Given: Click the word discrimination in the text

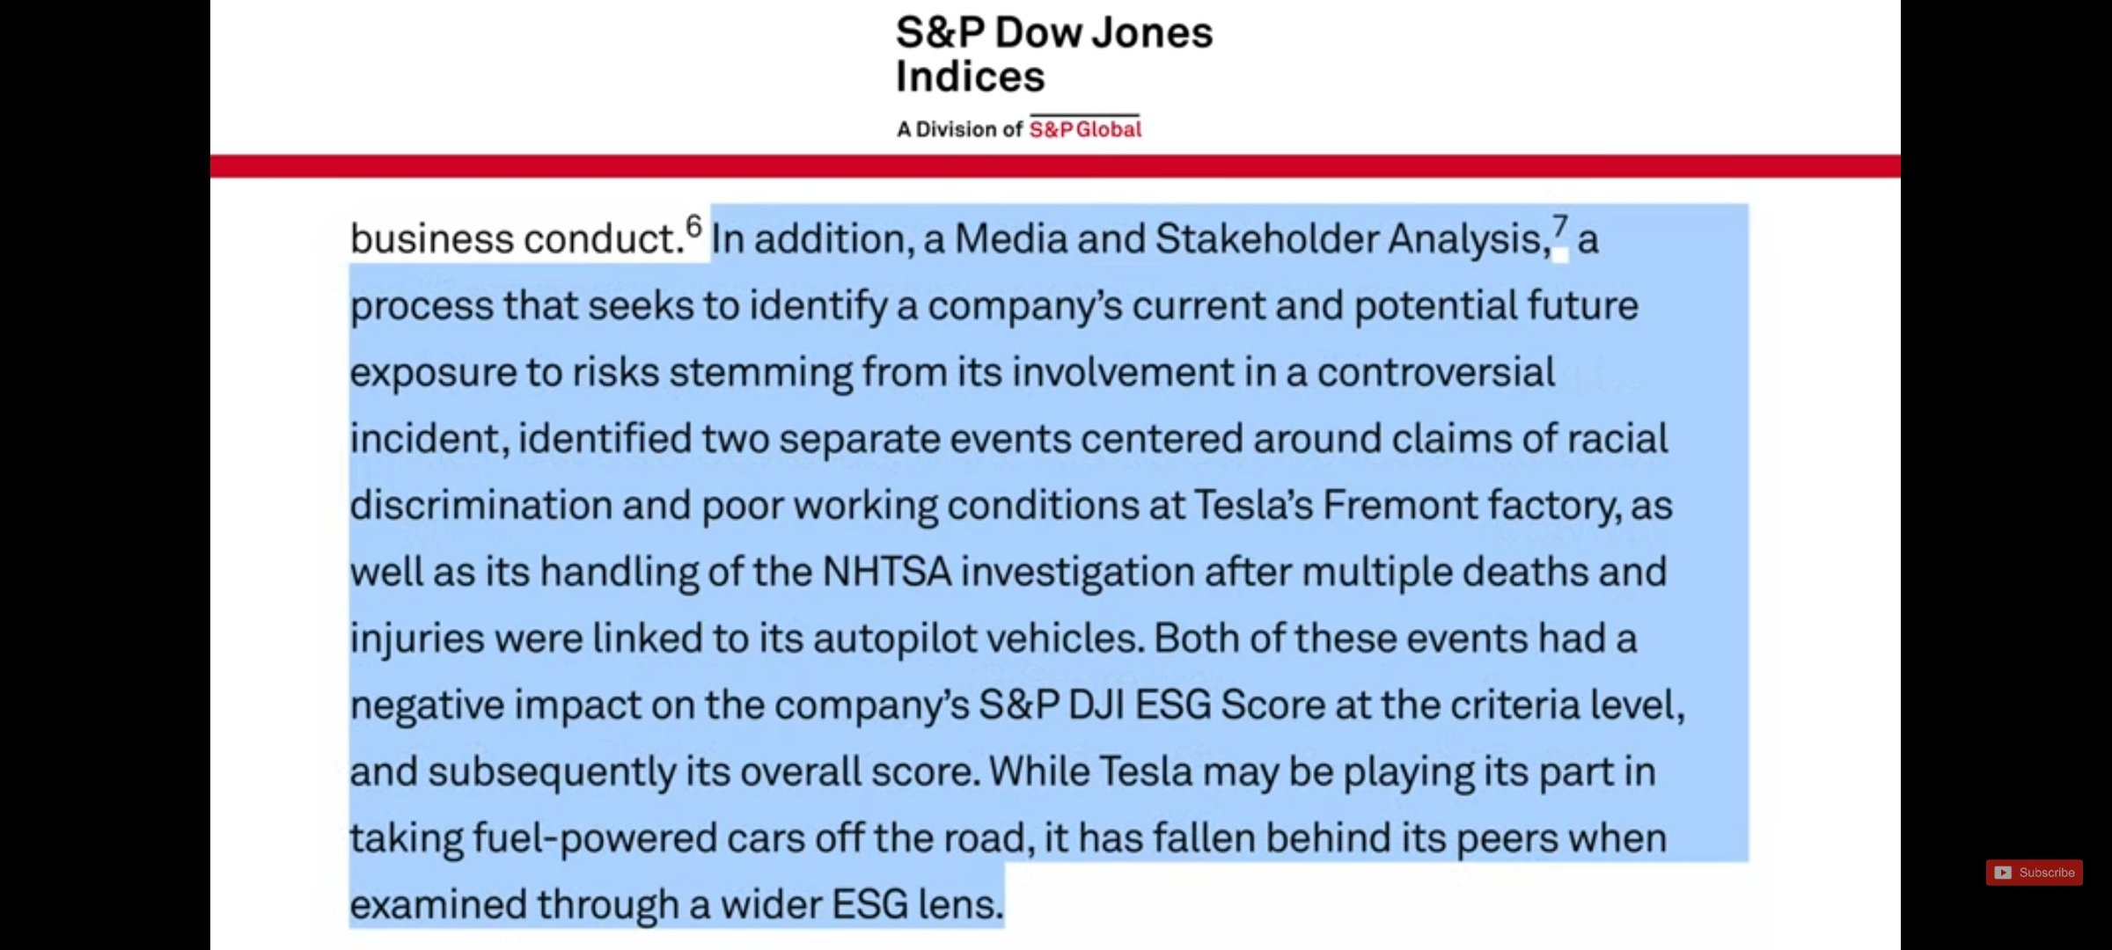Looking at the screenshot, I should coord(480,506).
